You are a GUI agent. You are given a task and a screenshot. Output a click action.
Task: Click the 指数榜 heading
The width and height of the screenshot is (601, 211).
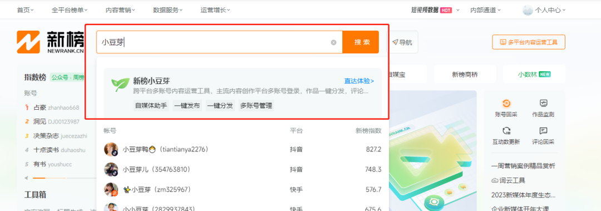(35, 77)
